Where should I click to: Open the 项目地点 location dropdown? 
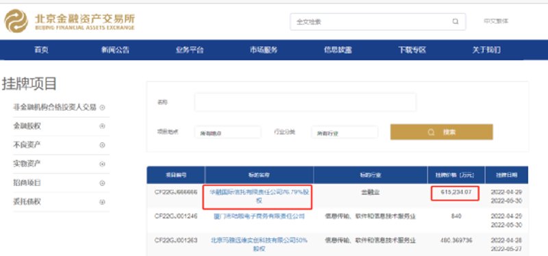pos(227,132)
